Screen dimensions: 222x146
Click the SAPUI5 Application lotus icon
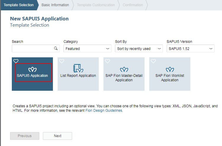point(32,70)
